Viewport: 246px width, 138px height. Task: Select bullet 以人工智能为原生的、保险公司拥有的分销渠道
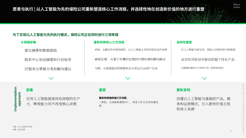pyautogui.click(x=208, y=50)
